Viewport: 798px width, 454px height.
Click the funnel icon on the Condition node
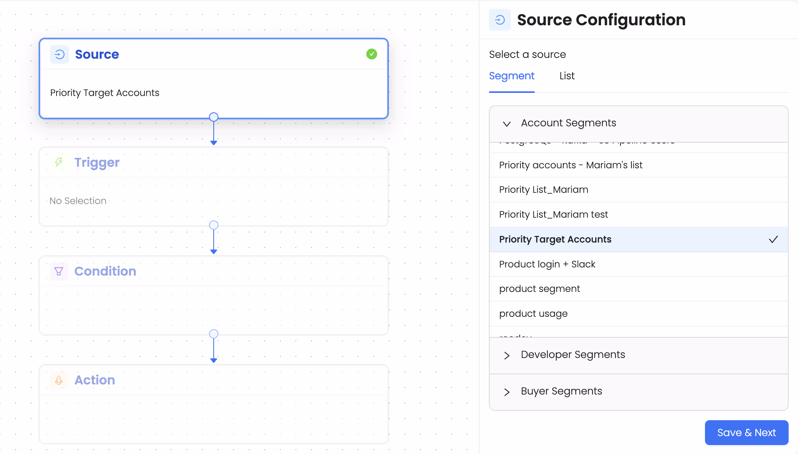[58, 271]
